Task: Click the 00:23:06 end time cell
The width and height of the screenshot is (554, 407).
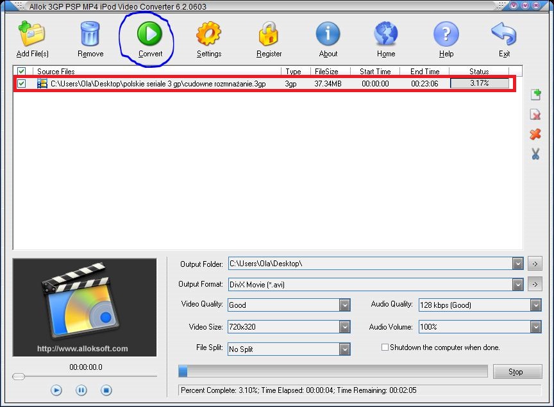Action: [424, 84]
